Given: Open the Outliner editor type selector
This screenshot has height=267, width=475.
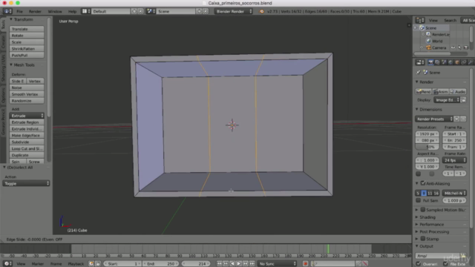Looking at the screenshot, I should coord(420,20).
